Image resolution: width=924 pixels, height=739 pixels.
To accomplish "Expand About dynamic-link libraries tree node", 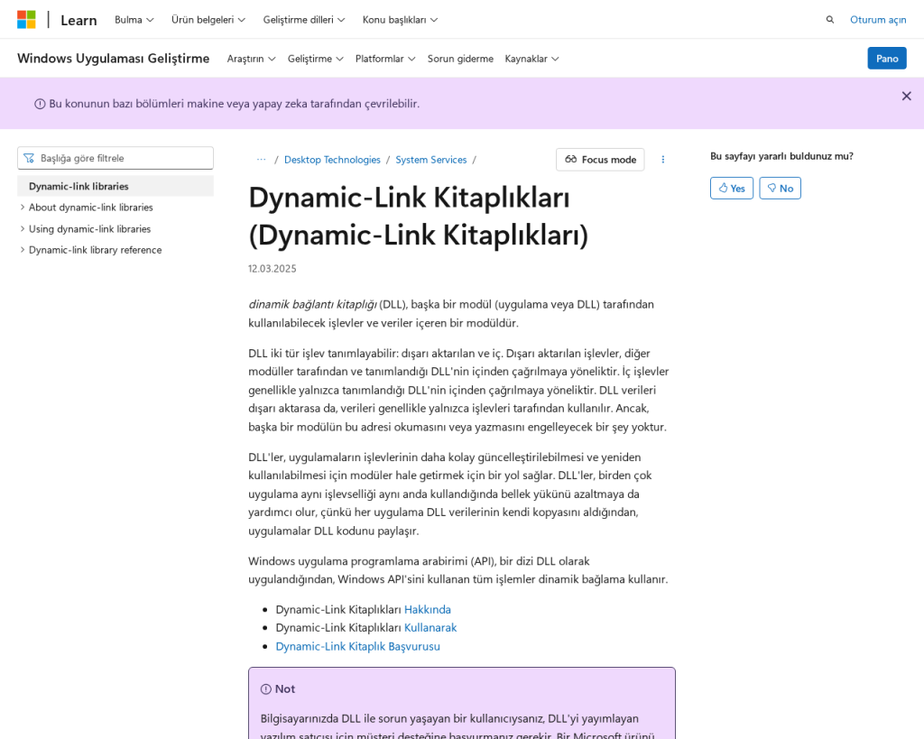I will (23, 208).
